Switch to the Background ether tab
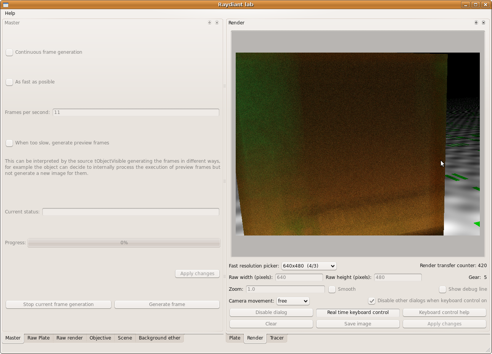The width and height of the screenshot is (492, 354). 159,338
